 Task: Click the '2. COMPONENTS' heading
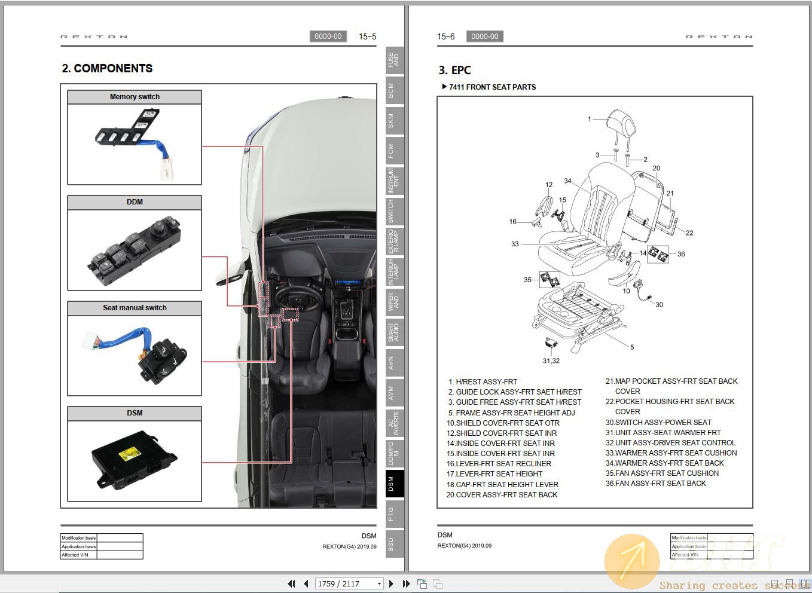pos(107,68)
